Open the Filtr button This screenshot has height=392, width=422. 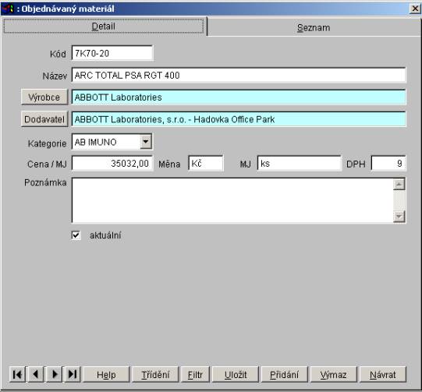pos(195,374)
